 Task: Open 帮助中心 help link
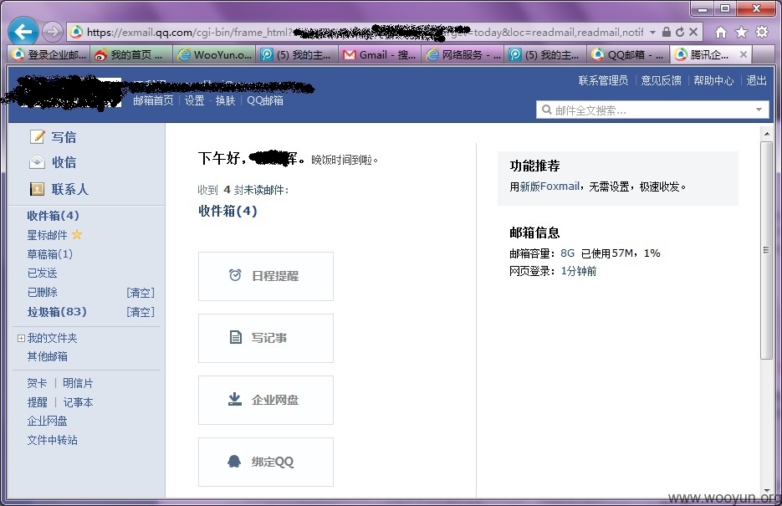[713, 81]
